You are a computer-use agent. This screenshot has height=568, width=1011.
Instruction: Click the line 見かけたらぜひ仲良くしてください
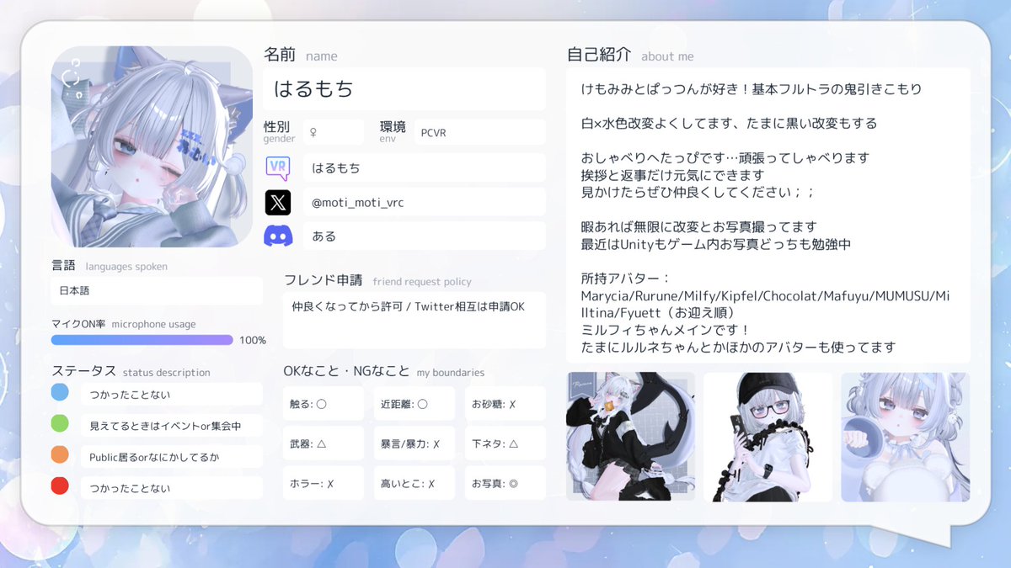click(x=698, y=192)
